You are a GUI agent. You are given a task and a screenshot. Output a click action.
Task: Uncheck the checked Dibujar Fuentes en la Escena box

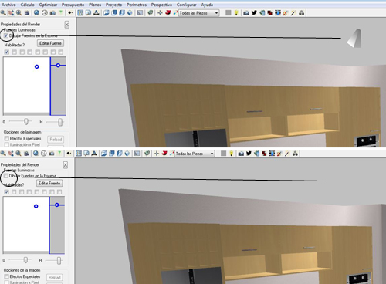[6, 35]
